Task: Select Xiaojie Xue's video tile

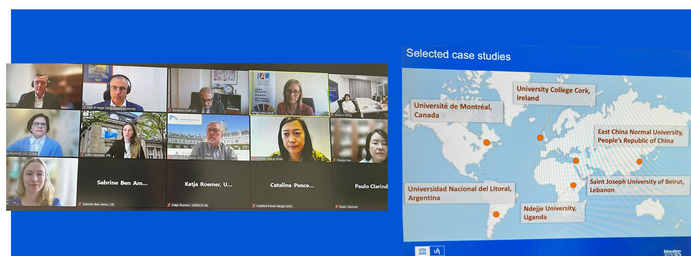Action: click(x=359, y=141)
